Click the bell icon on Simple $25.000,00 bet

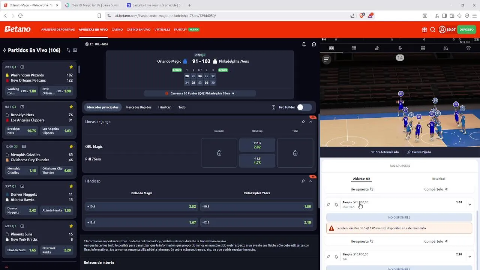[336, 205]
